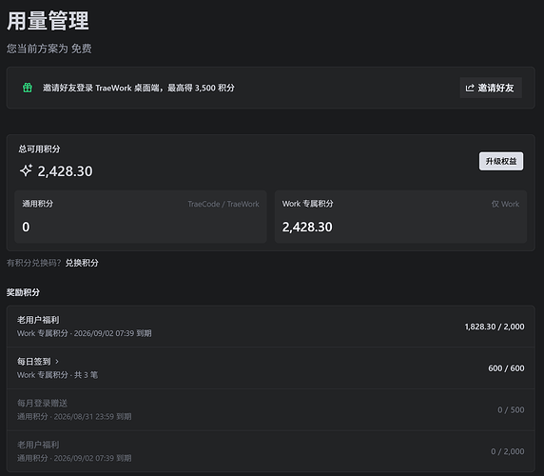Image resolution: width=544 pixels, height=476 pixels.
Task: Click the 2026/08/31 23:59 到期 expiry text
Action: pyautogui.click(x=92, y=417)
